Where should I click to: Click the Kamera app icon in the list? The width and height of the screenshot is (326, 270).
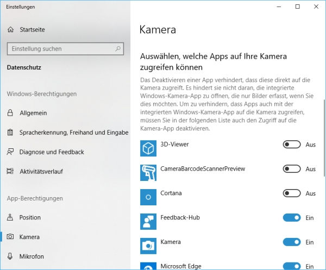pyautogui.click(x=148, y=246)
